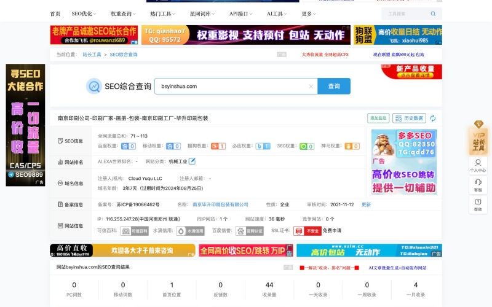Click the blue 查询 button
The width and height of the screenshot is (492, 307).
point(334,86)
